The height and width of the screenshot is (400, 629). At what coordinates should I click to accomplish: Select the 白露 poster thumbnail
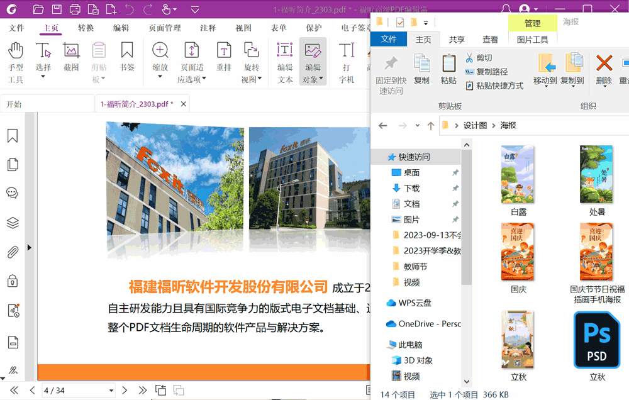click(x=518, y=174)
